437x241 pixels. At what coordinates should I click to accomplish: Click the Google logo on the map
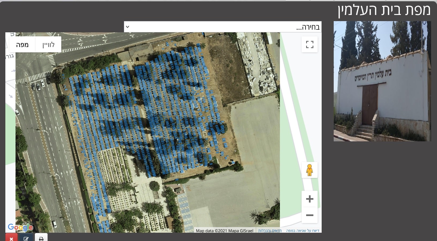(20, 227)
